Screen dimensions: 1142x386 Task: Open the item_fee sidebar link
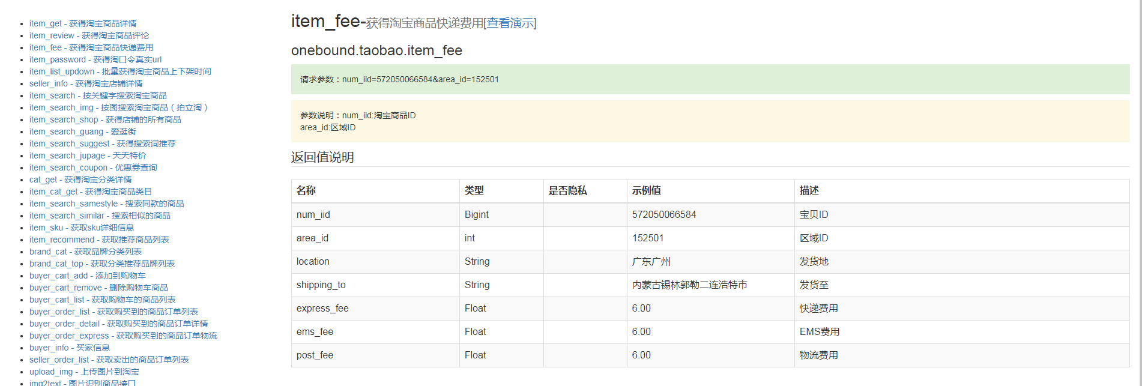[91, 47]
